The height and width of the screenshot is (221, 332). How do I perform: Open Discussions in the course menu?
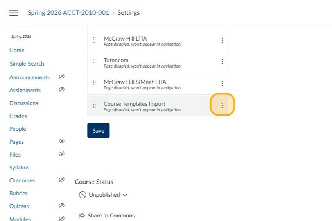point(24,103)
